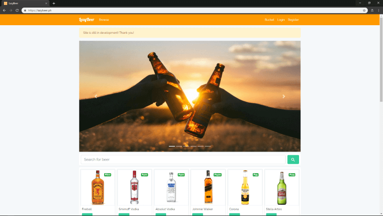Viewport: 383px width, 216px height.
Task: Click the browser back arrow
Action: point(4,10)
